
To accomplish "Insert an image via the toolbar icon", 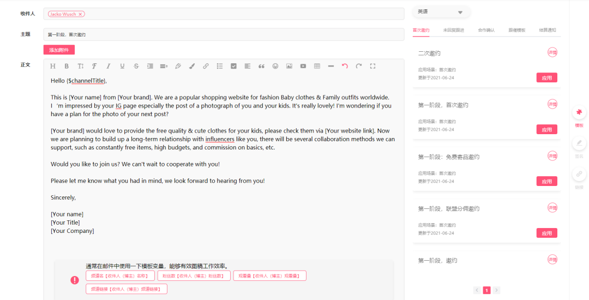I will 289,66.
